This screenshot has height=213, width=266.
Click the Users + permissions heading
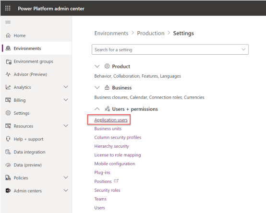click(x=135, y=109)
